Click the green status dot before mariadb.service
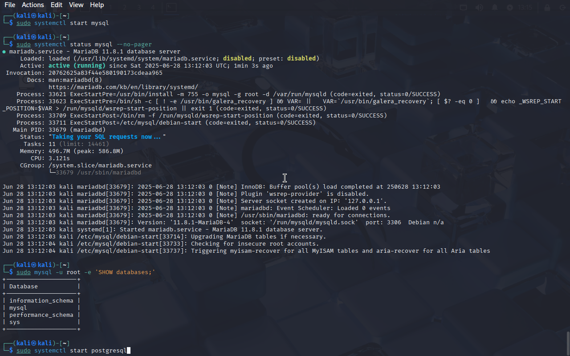Viewport: 570px width, 356px height. click(x=4, y=52)
